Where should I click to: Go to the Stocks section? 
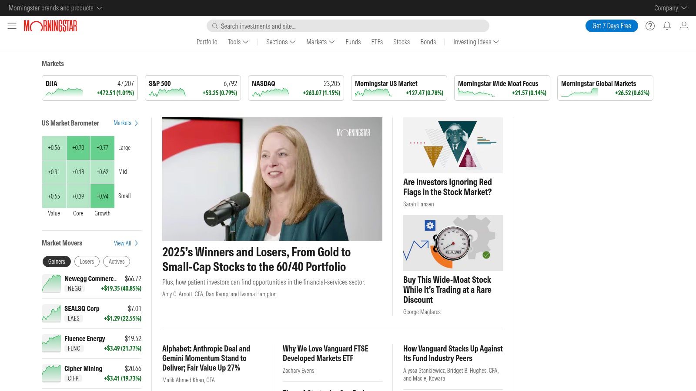pyautogui.click(x=401, y=42)
